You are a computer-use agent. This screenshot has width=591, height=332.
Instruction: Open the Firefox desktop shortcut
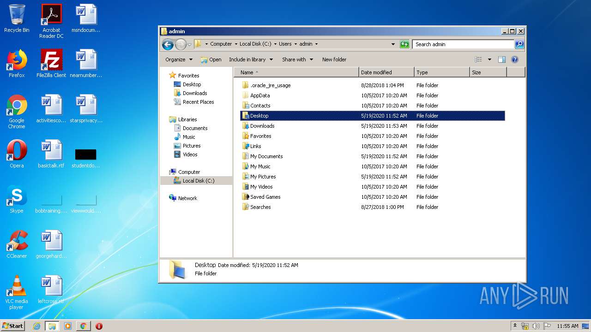[x=17, y=64]
